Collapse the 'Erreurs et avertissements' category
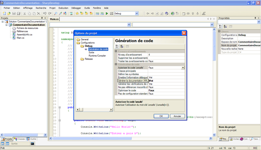This screenshot has height=150, width=261. click(116, 51)
